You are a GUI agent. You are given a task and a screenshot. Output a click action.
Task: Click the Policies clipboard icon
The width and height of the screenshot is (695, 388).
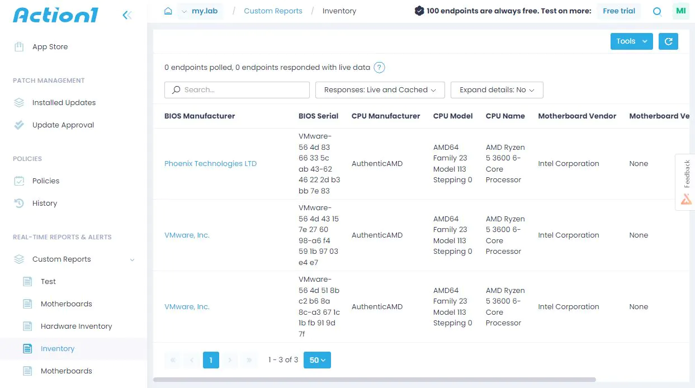point(19,181)
